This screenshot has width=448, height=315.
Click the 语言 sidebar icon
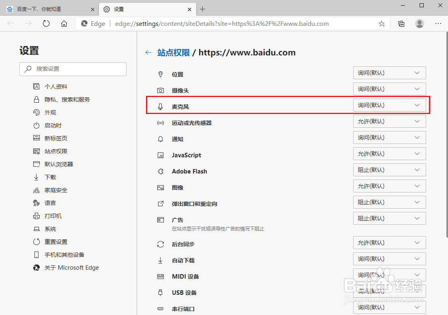(x=36, y=203)
